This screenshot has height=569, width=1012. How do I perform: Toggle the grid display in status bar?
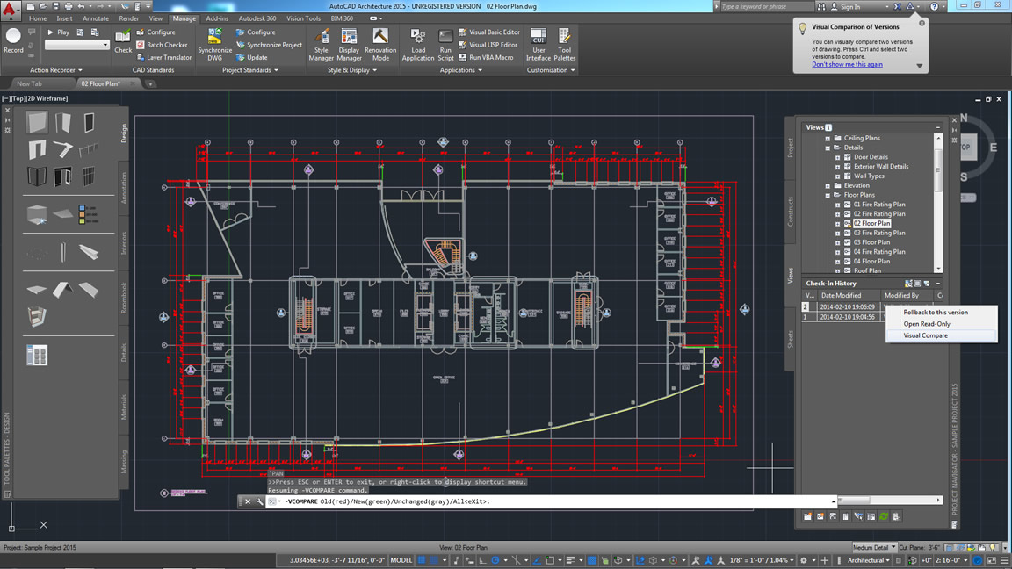[422, 560]
